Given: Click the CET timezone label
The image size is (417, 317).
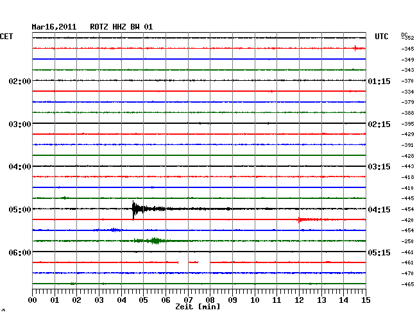Looking at the screenshot, I should 6,37.
